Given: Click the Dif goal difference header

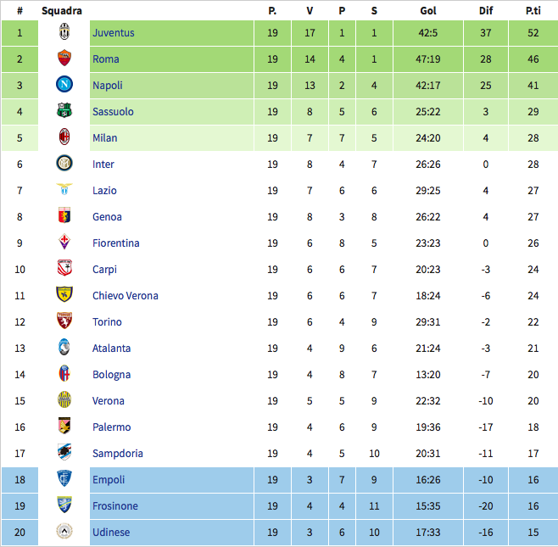Looking at the screenshot, I should 485,11.
